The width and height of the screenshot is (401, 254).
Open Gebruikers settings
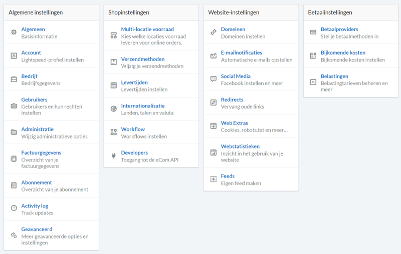click(34, 99)
